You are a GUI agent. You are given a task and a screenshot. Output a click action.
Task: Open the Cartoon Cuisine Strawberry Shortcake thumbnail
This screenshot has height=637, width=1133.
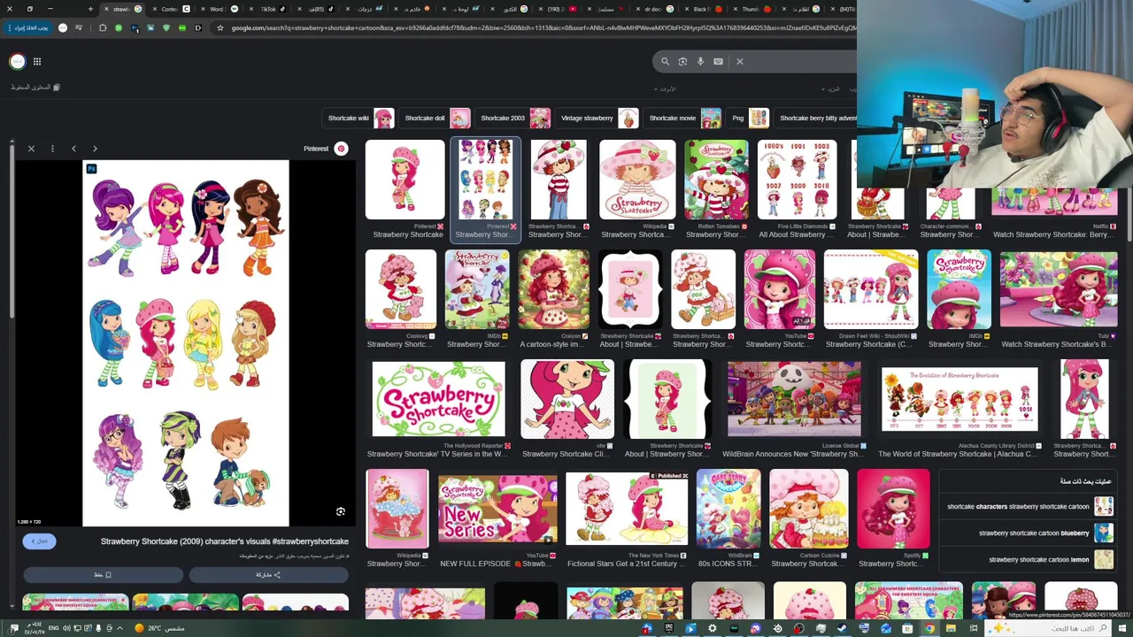click(x=808, y=510)
